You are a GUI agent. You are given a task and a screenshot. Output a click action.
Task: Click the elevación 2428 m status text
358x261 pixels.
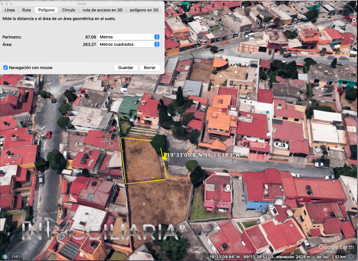click(x=293, y=257)
